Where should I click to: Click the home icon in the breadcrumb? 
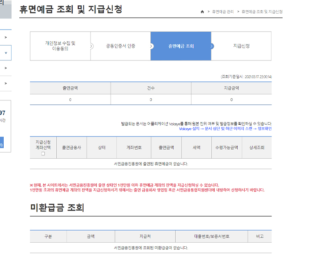coord(203,12)
